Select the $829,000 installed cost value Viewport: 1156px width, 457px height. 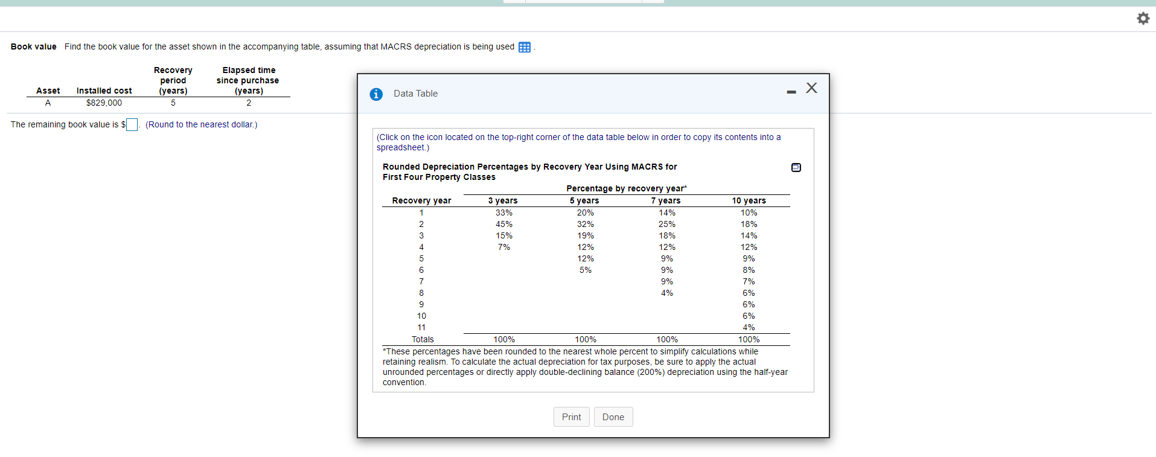(104, 103)
